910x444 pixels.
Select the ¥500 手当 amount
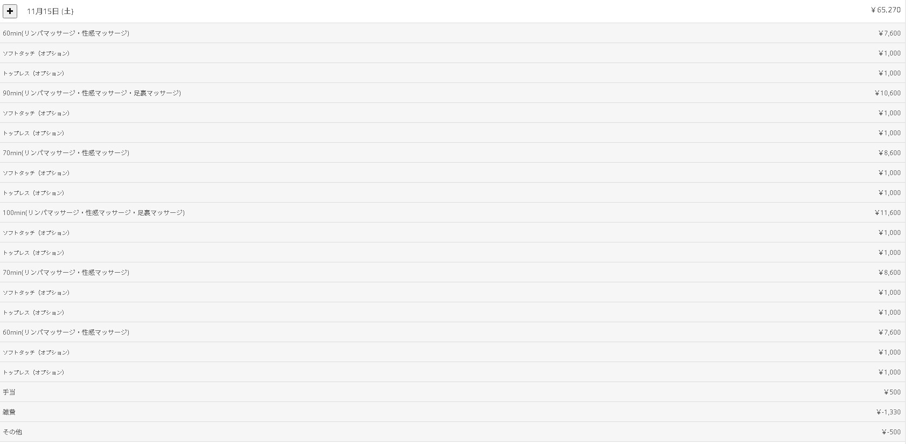892,392
